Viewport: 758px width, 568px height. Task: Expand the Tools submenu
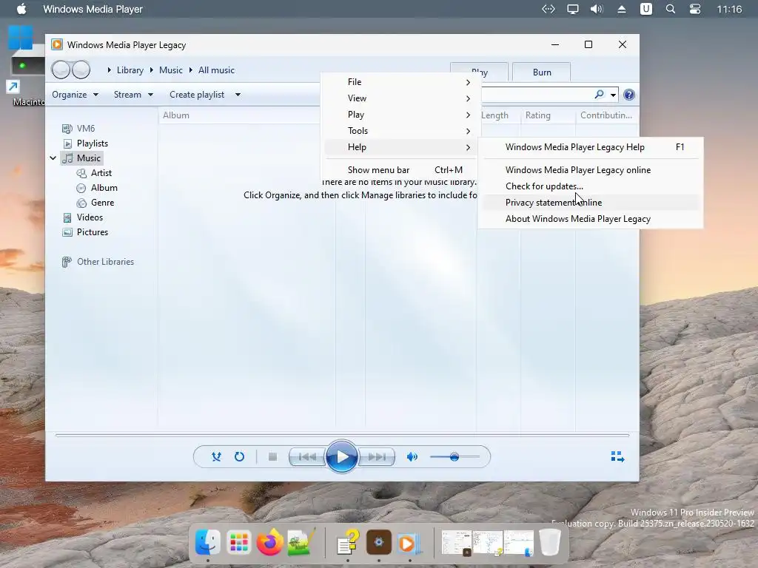point(400,131)
